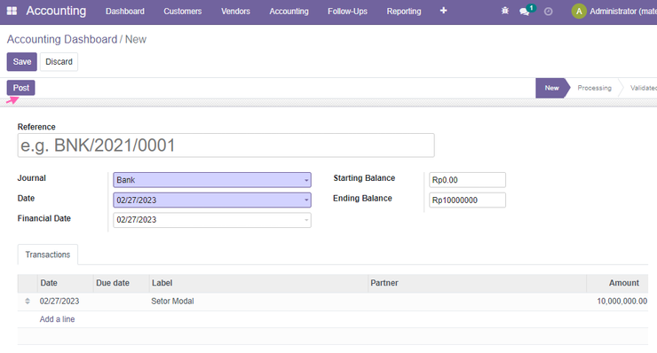Open the debug bug icon
This screenshot has width=657, height=353.
point(505,11)
